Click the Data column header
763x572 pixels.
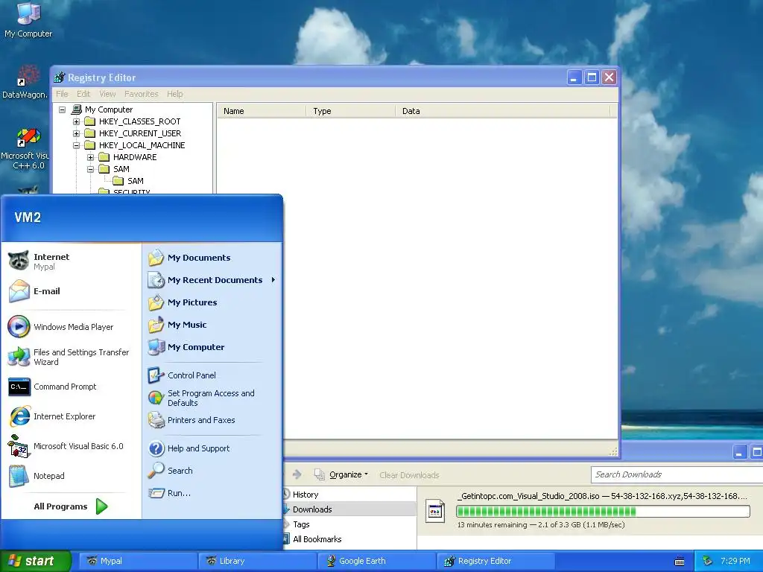click(x=503, y=111)
